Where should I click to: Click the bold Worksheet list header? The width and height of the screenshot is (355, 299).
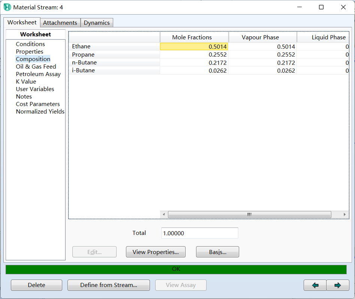36,34
